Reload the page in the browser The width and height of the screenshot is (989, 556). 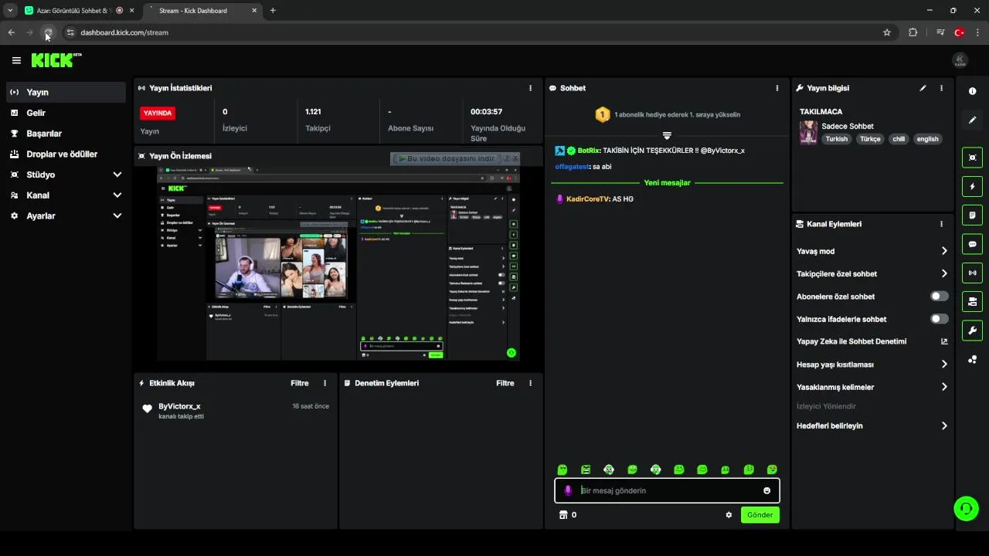tap(48, 32)
